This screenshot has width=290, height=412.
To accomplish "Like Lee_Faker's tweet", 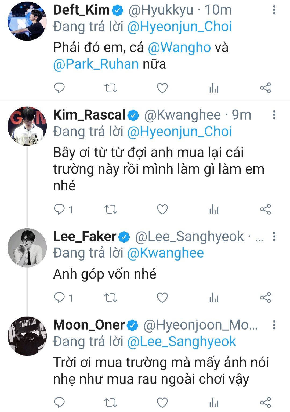I will (x=162, y=298).
